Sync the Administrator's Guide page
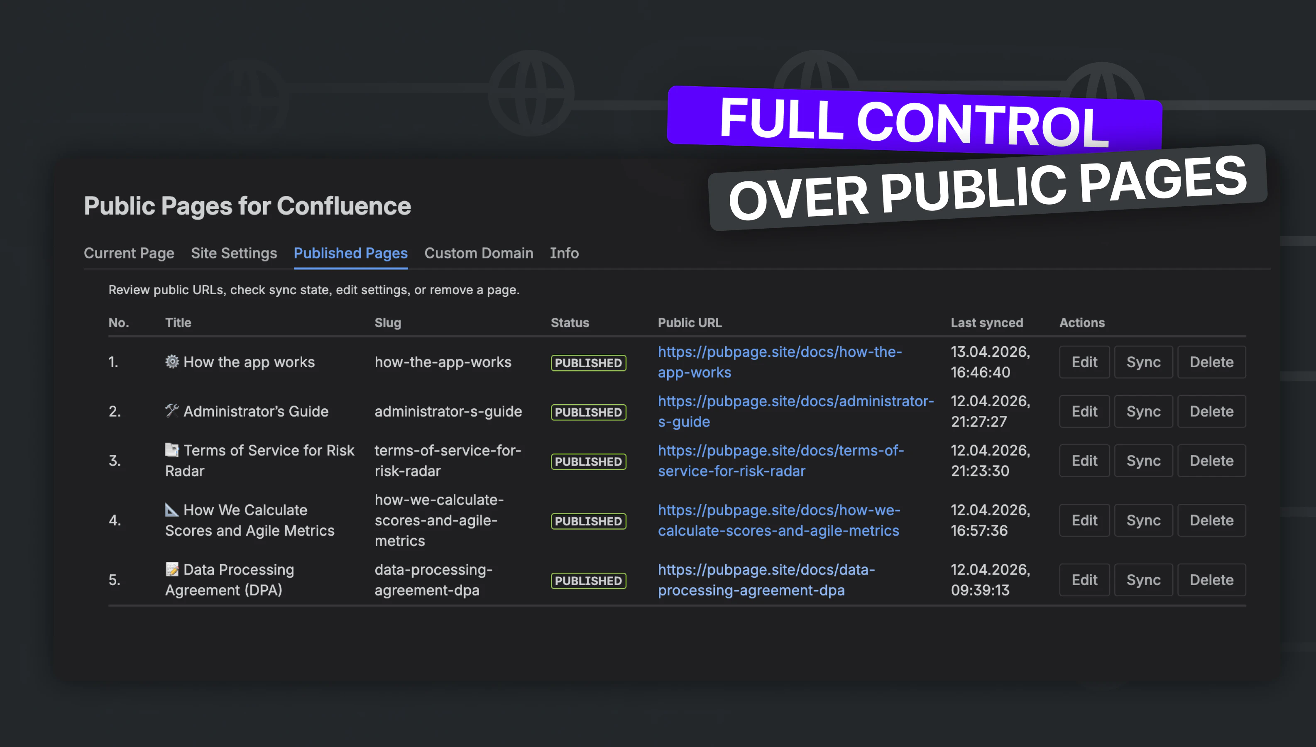 [1143, 411]
